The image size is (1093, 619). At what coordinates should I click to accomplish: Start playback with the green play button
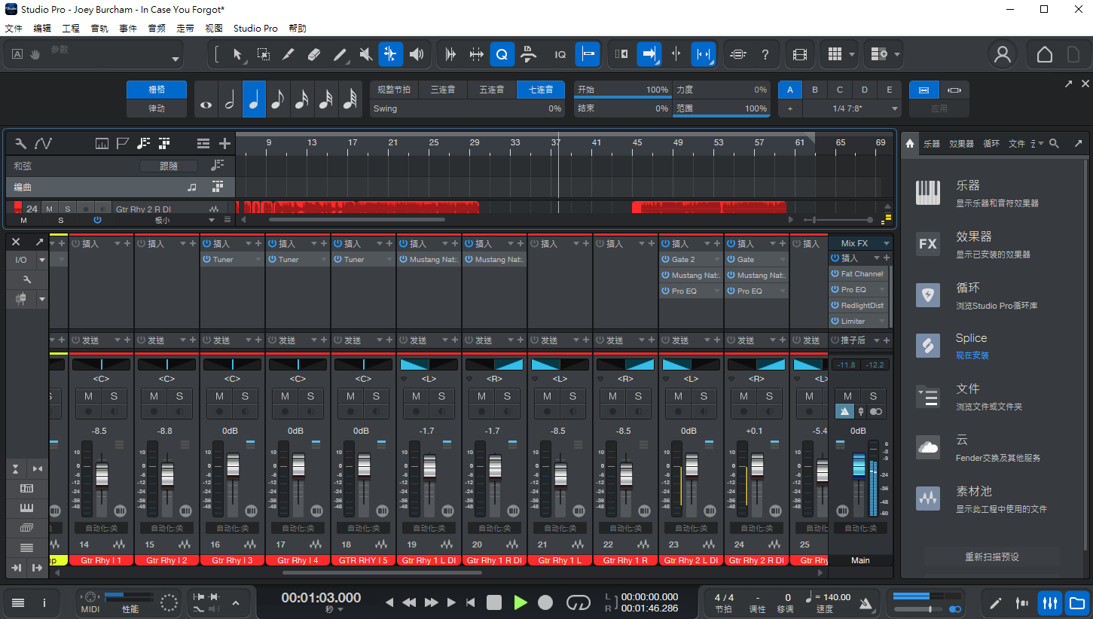pos(521,602)
